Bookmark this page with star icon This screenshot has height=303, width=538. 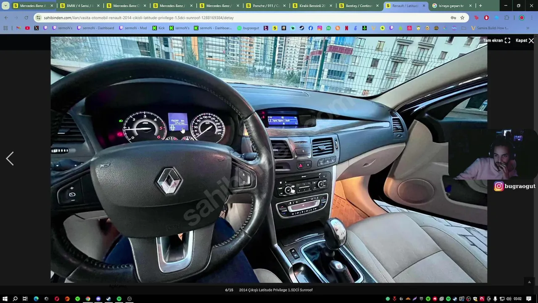coord(462,18)
